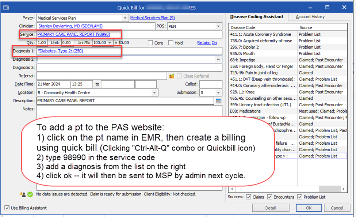Close the Quick Bill dialog
Viewport: 356px width, 217px height.
[x=344, y=7]
